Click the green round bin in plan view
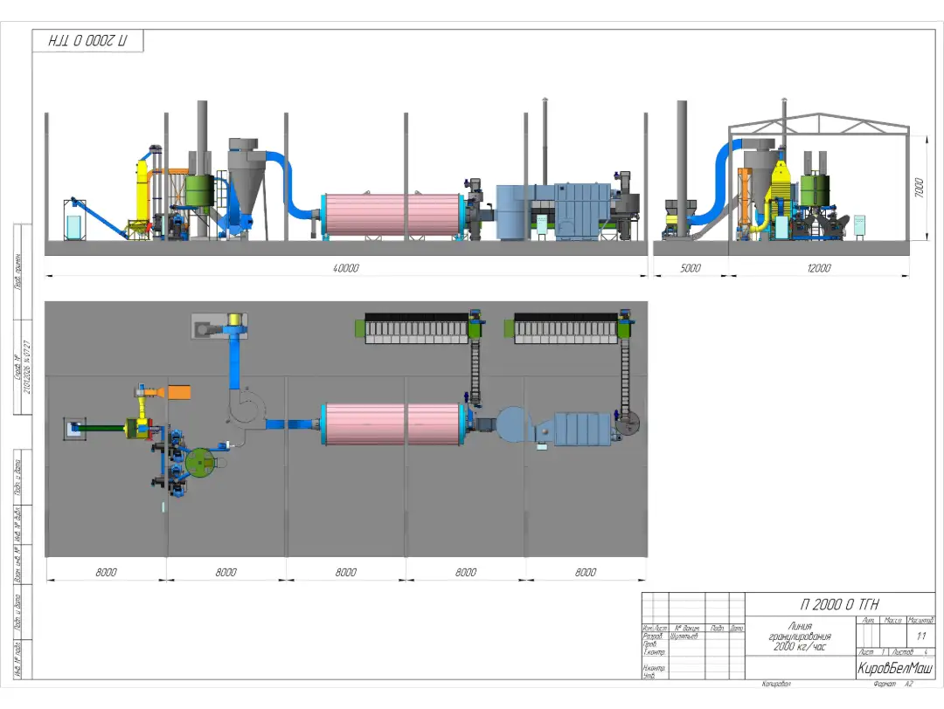This screenshot has height=709, width=944. [201, 462]
